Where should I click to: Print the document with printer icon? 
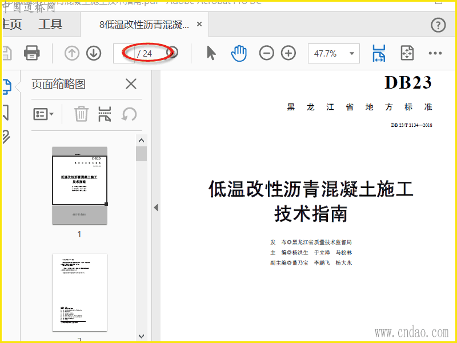(x=32, y=53)
